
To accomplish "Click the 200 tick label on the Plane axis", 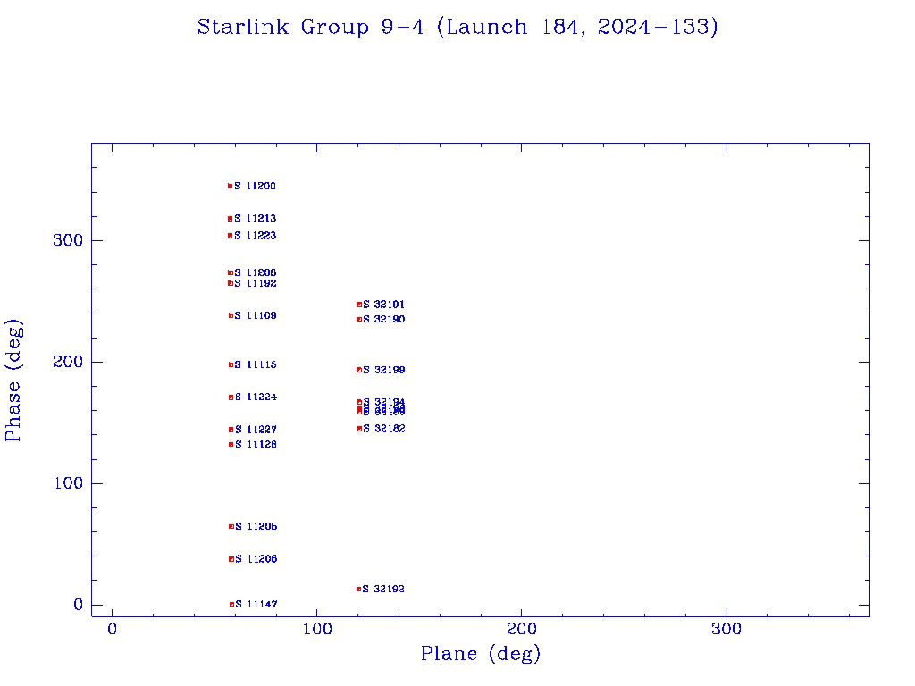I will (522, 629).
